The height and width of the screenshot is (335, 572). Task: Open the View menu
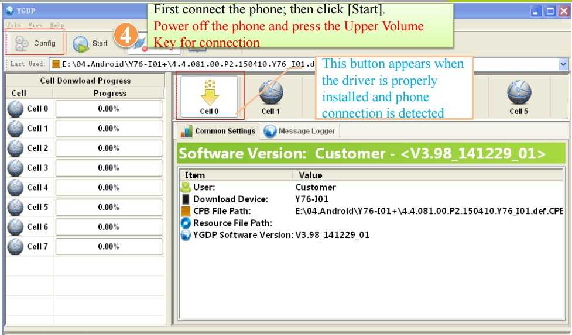[35, 25]
